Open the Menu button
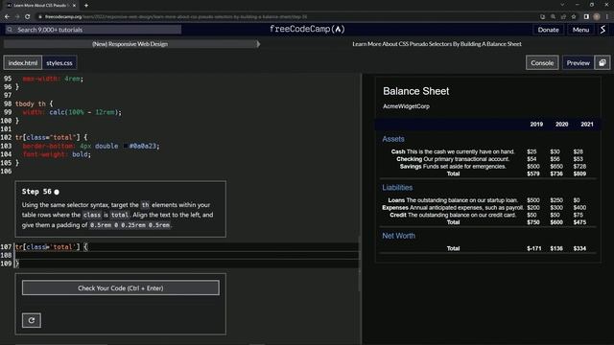 580,30
